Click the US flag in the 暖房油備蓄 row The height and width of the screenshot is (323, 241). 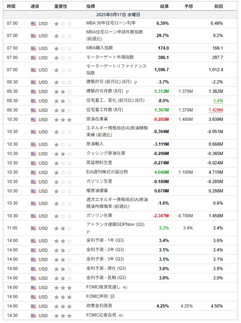click(x=33, y=191)
